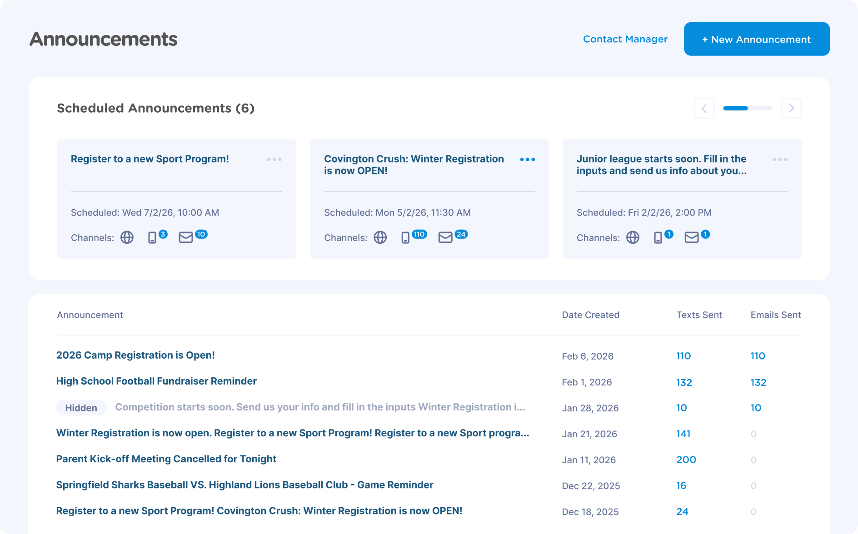Click texts sent 110 for 2026 Camp Registration
The image size is (858, 534).
[683, 356]
